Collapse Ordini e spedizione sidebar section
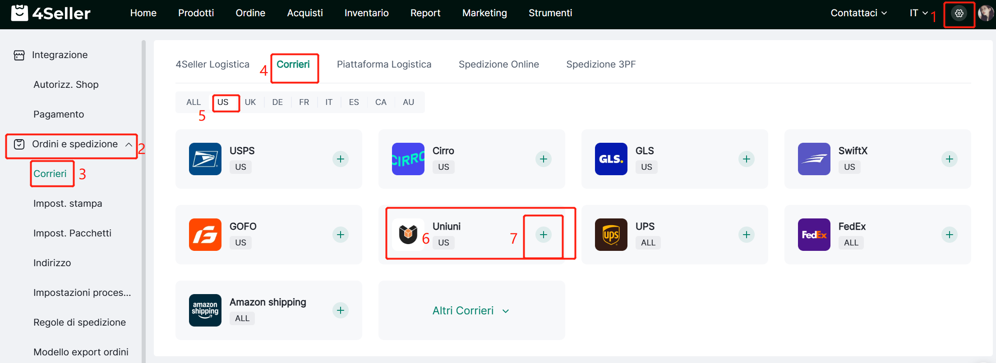 pos(129,145)
